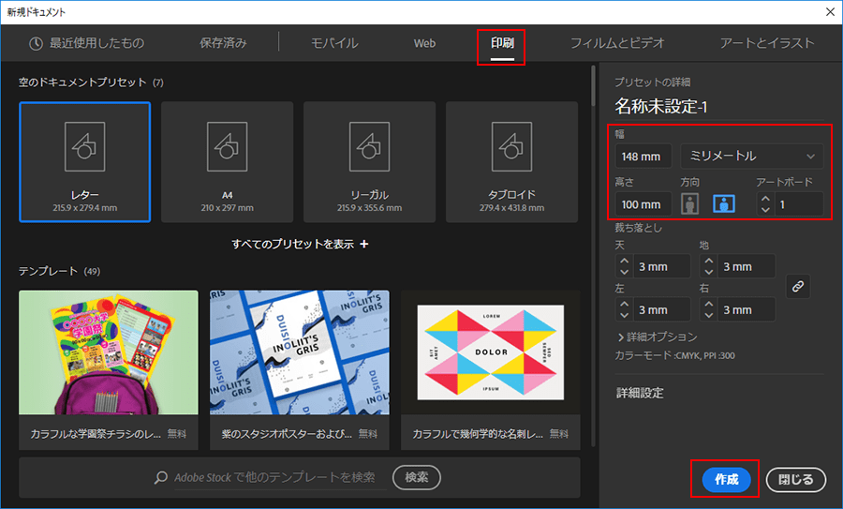Open the 紫のスタジオポスター template

point(300,370)
